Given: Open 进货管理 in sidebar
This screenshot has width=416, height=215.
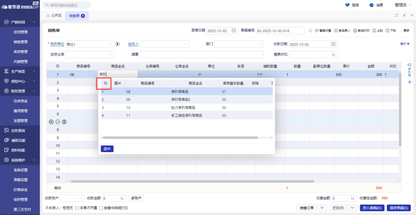Looking at the screenshot, I should point(20,32).
